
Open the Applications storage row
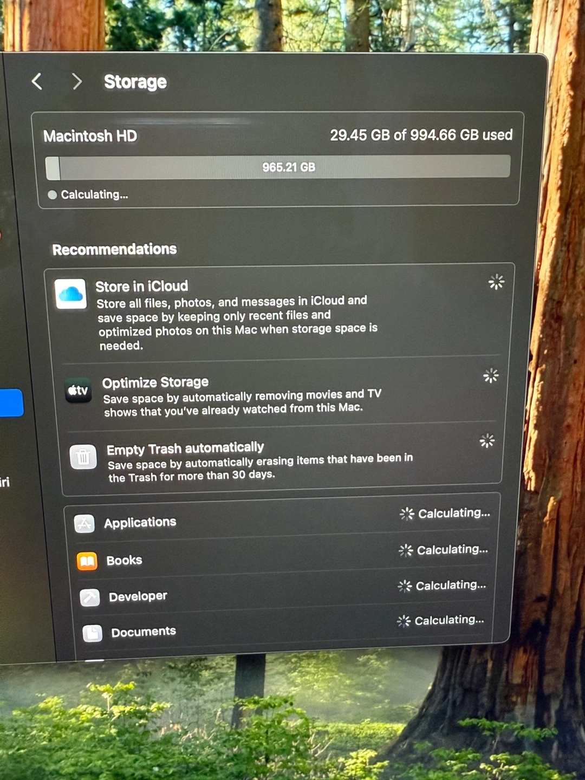coord(282,520)
